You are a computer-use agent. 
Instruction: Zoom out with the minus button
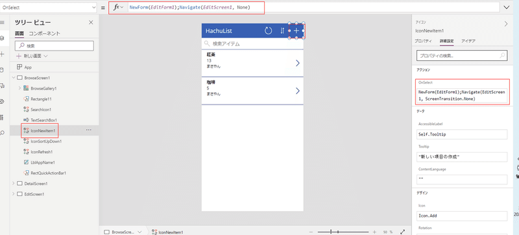[x=311, y=232]
